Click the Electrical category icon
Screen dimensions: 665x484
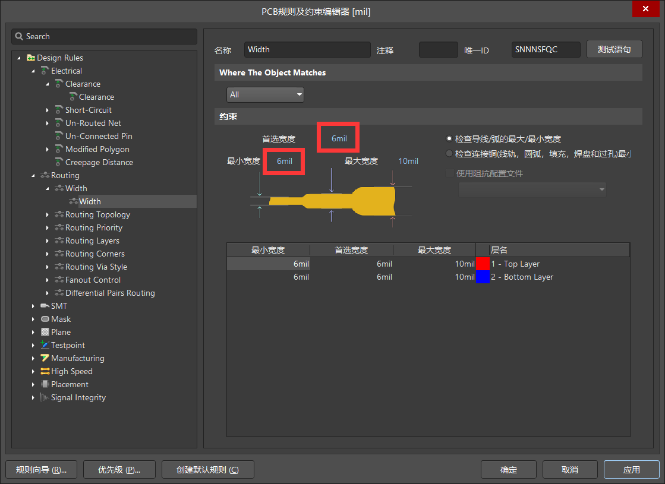pyautogui.click(x=45, y=71)
